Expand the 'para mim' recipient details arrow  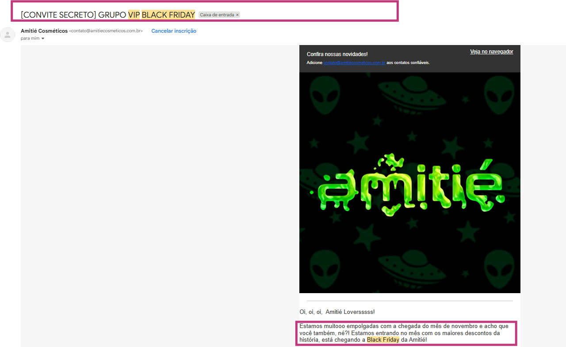click(x=43, y=39)
